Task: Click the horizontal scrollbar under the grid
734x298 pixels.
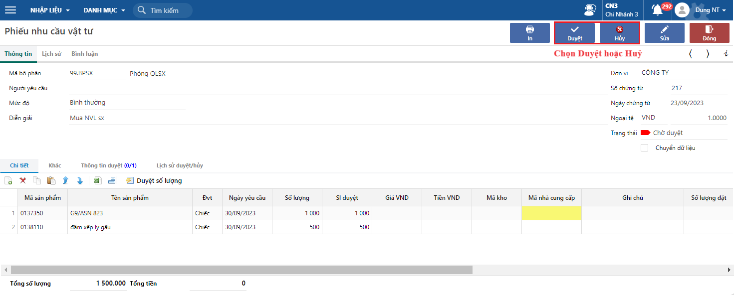Action: coord(242,270)
